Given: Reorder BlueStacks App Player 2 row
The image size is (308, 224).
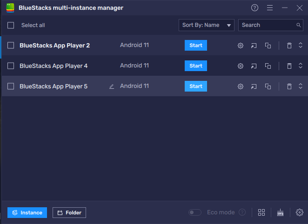Looking at the screenshot, I should point(301,45).
